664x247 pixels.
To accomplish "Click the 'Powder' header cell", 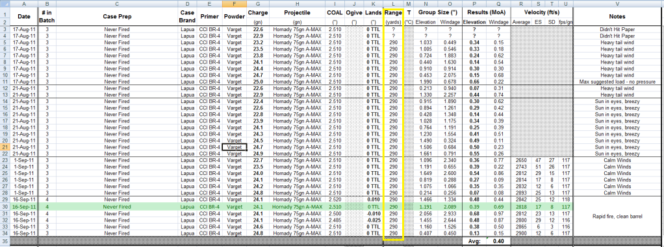I will pyautogui.click(x=234, y=16).
